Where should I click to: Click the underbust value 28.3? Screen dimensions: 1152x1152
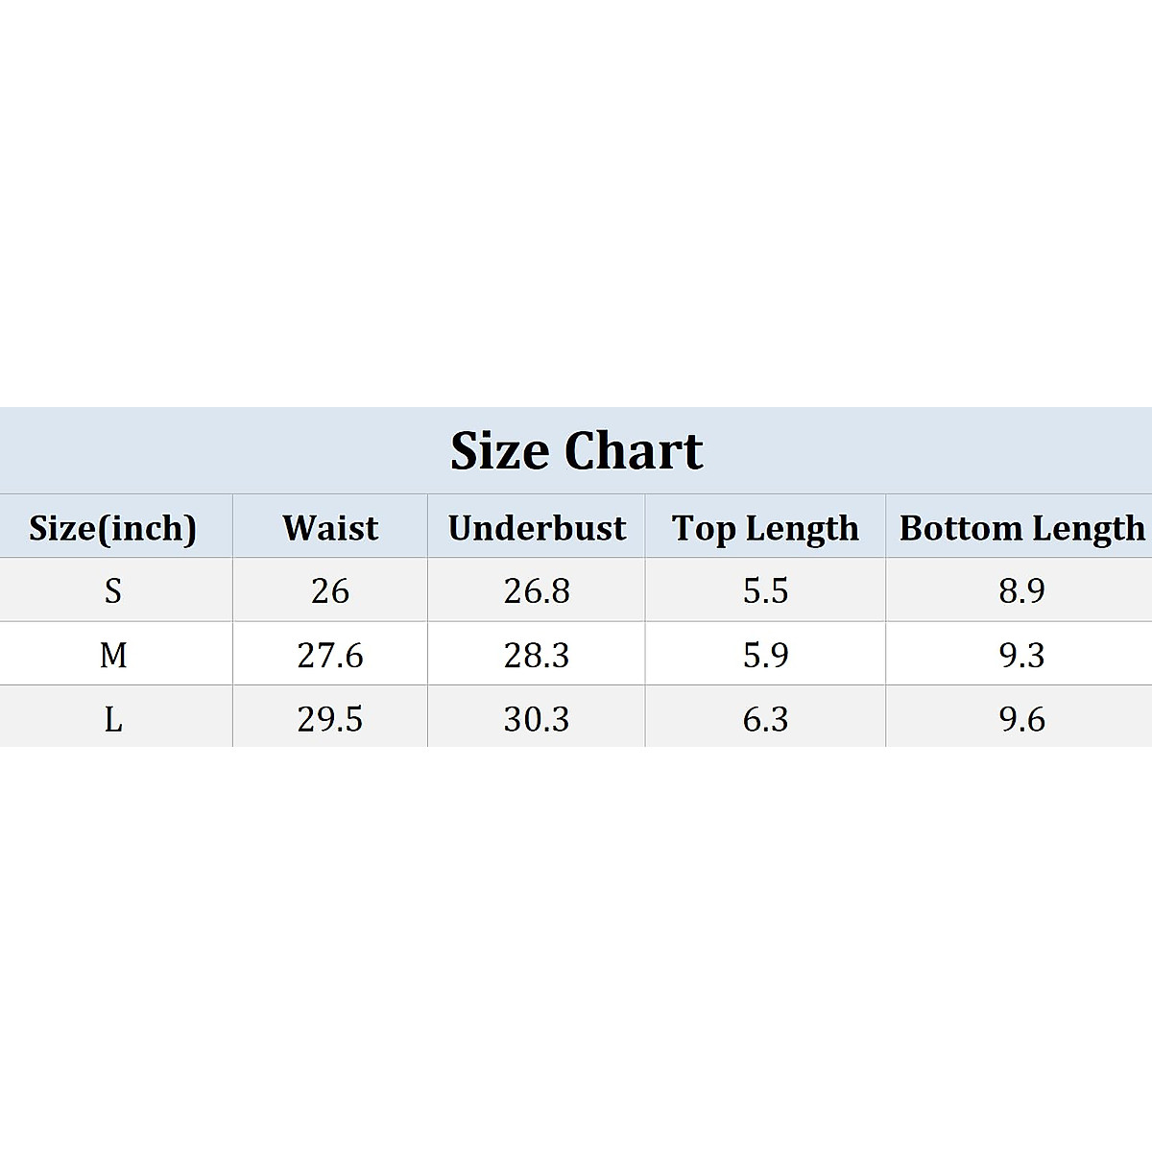537,655
